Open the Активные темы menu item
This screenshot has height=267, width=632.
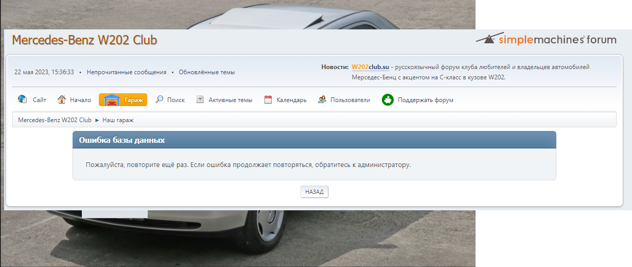pyautogui.click(x=231, y=100)
